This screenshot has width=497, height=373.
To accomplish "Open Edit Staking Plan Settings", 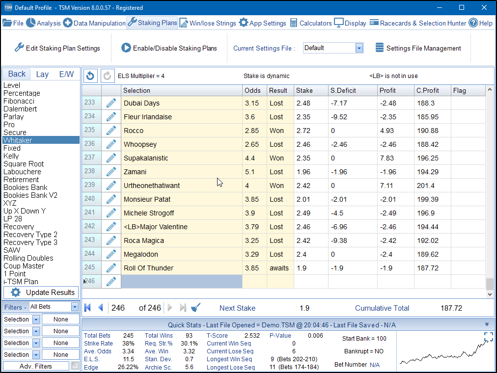I will point(57,48).
